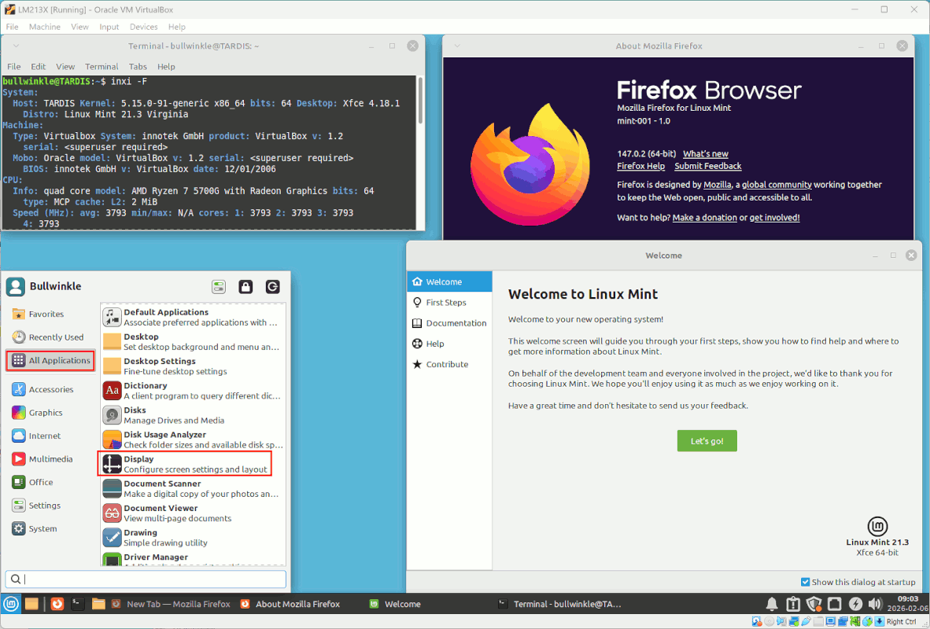Launch Document Viewer from the menu
Image resolution: width=930 pixels, height=629 pixels.
194,513
